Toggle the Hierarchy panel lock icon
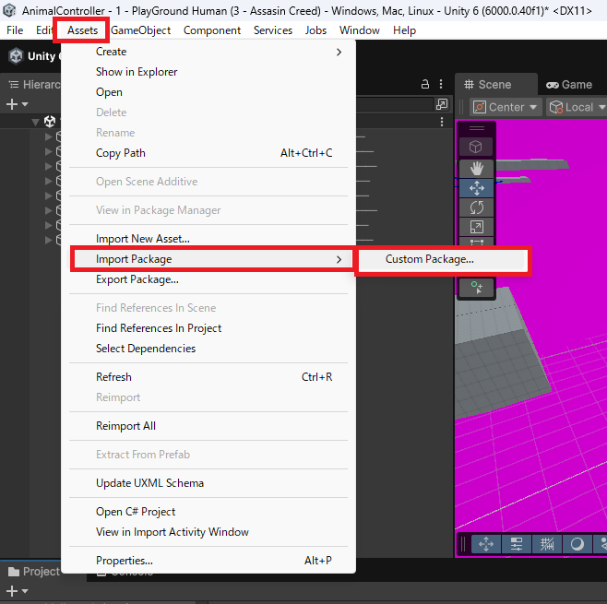 click(425, 84)
